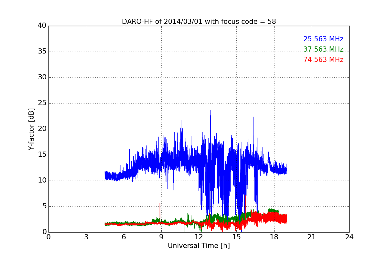The width and height of the screenshot is (388, 258).
Task: Click y-axis tick label 5
Action: pyautogui.click(x=44, y=206)
